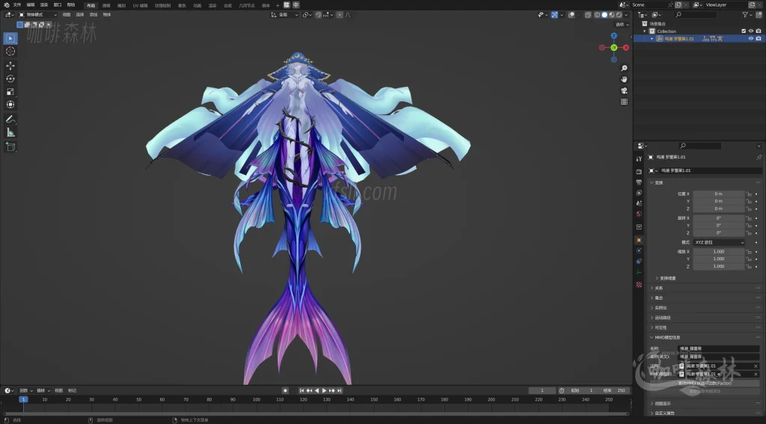Open the object mode dropdown

(37, 15)
